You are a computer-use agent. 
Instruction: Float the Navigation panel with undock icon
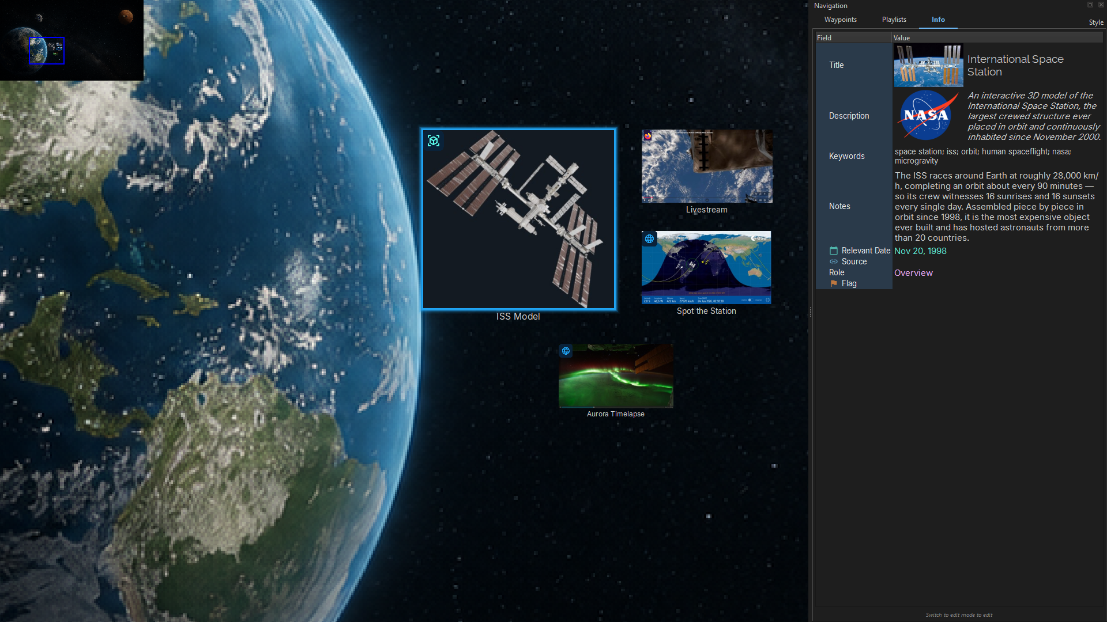[x=1090, y=5]
